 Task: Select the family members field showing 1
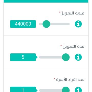(x=23, y=89)
